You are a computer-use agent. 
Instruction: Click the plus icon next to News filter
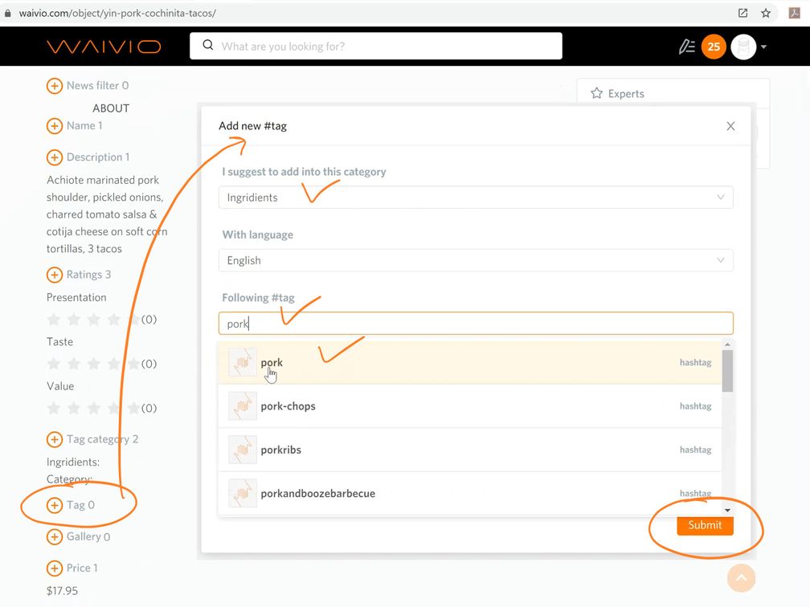coord(54,86)
